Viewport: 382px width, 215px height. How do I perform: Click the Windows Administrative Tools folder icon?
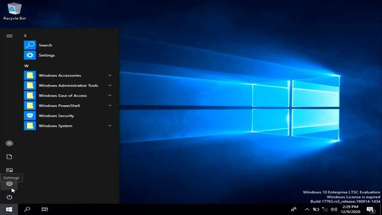[30, 85]
